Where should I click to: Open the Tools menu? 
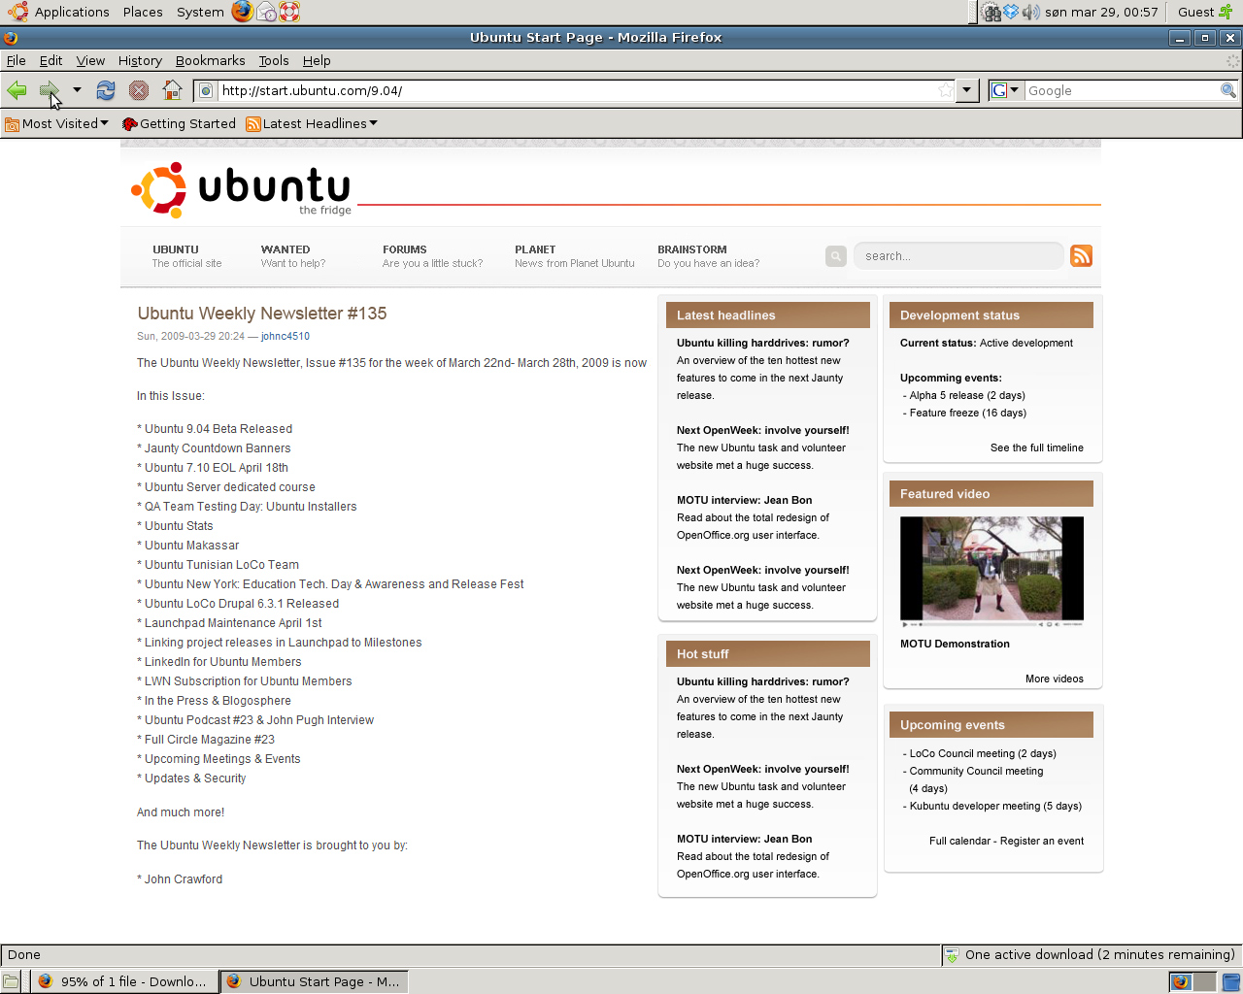274,60
